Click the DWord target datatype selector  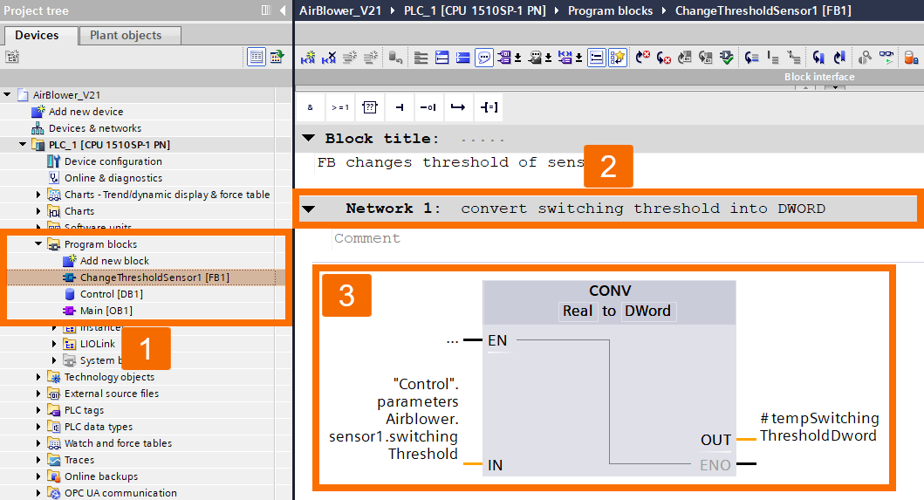click(x=647, y=311)
